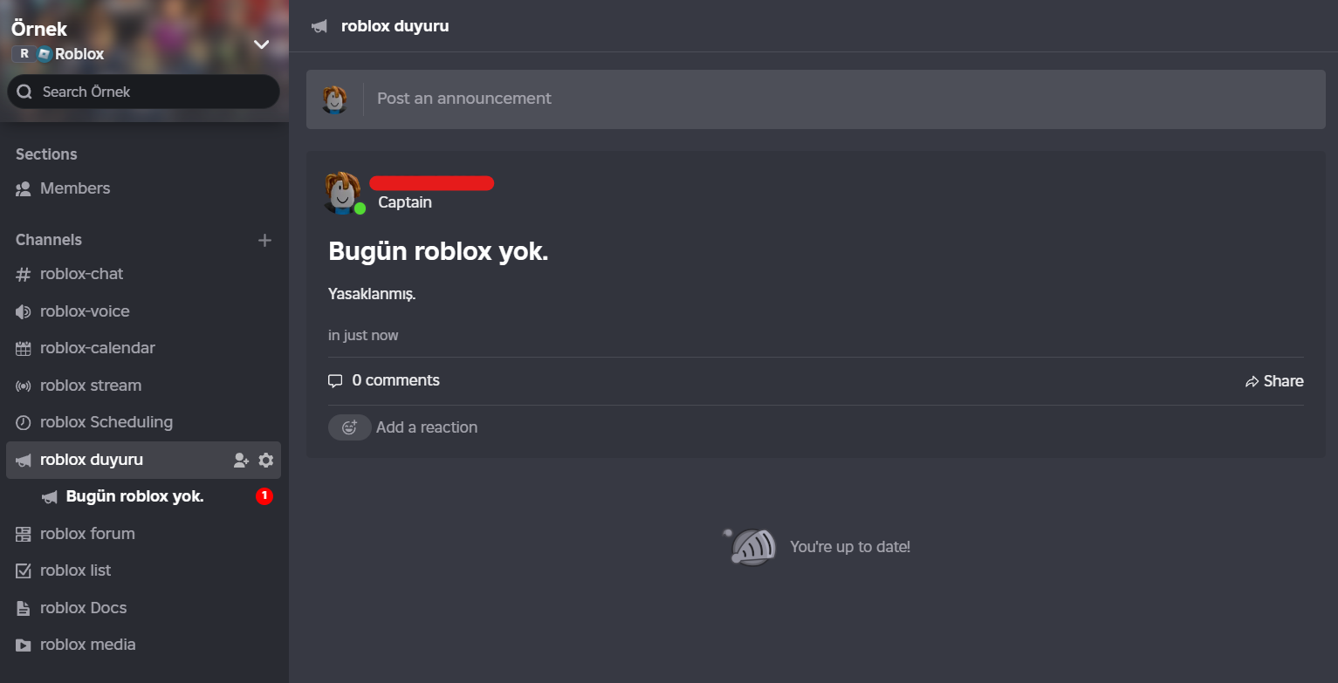The width and height of the screenshot is (1338, 683).
Task: Click the invite members icon on roblox duyuru
Action: point(242,461)
